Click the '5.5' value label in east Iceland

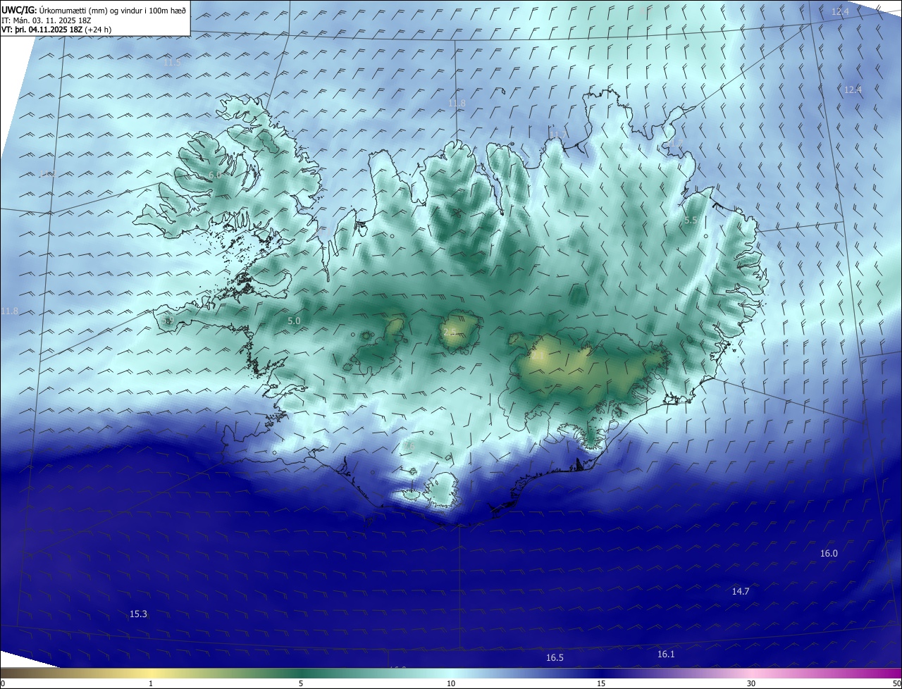click(x=691, y=221)
